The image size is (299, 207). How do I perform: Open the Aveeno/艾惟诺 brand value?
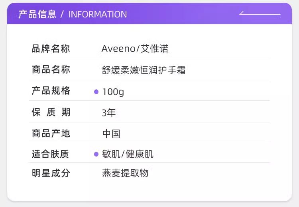135,49
